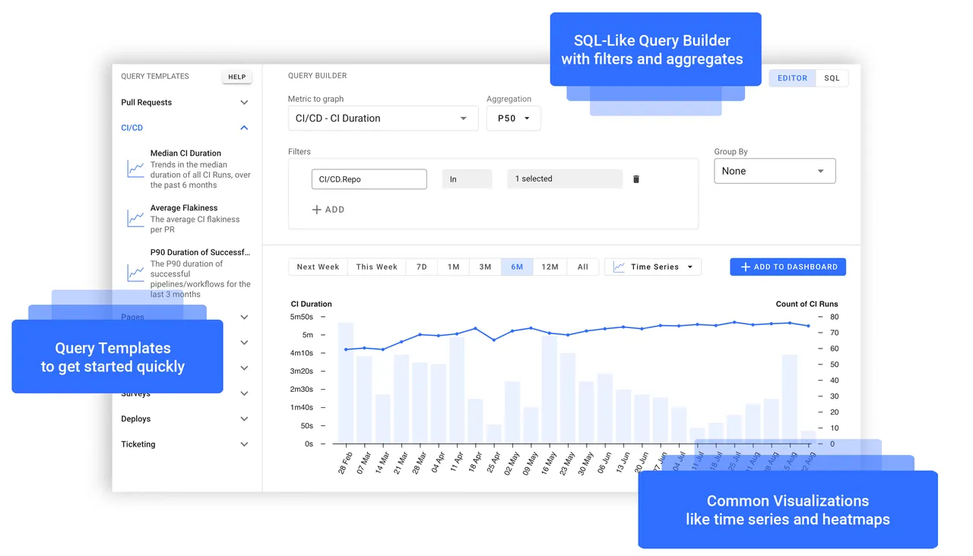Click the Average Flakiness chart icon

136,219
